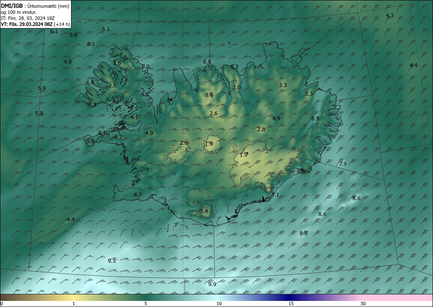Click the 6.9 value in east Iceland
The height and width of the screenshot is (307, 433).
point(315,119)
